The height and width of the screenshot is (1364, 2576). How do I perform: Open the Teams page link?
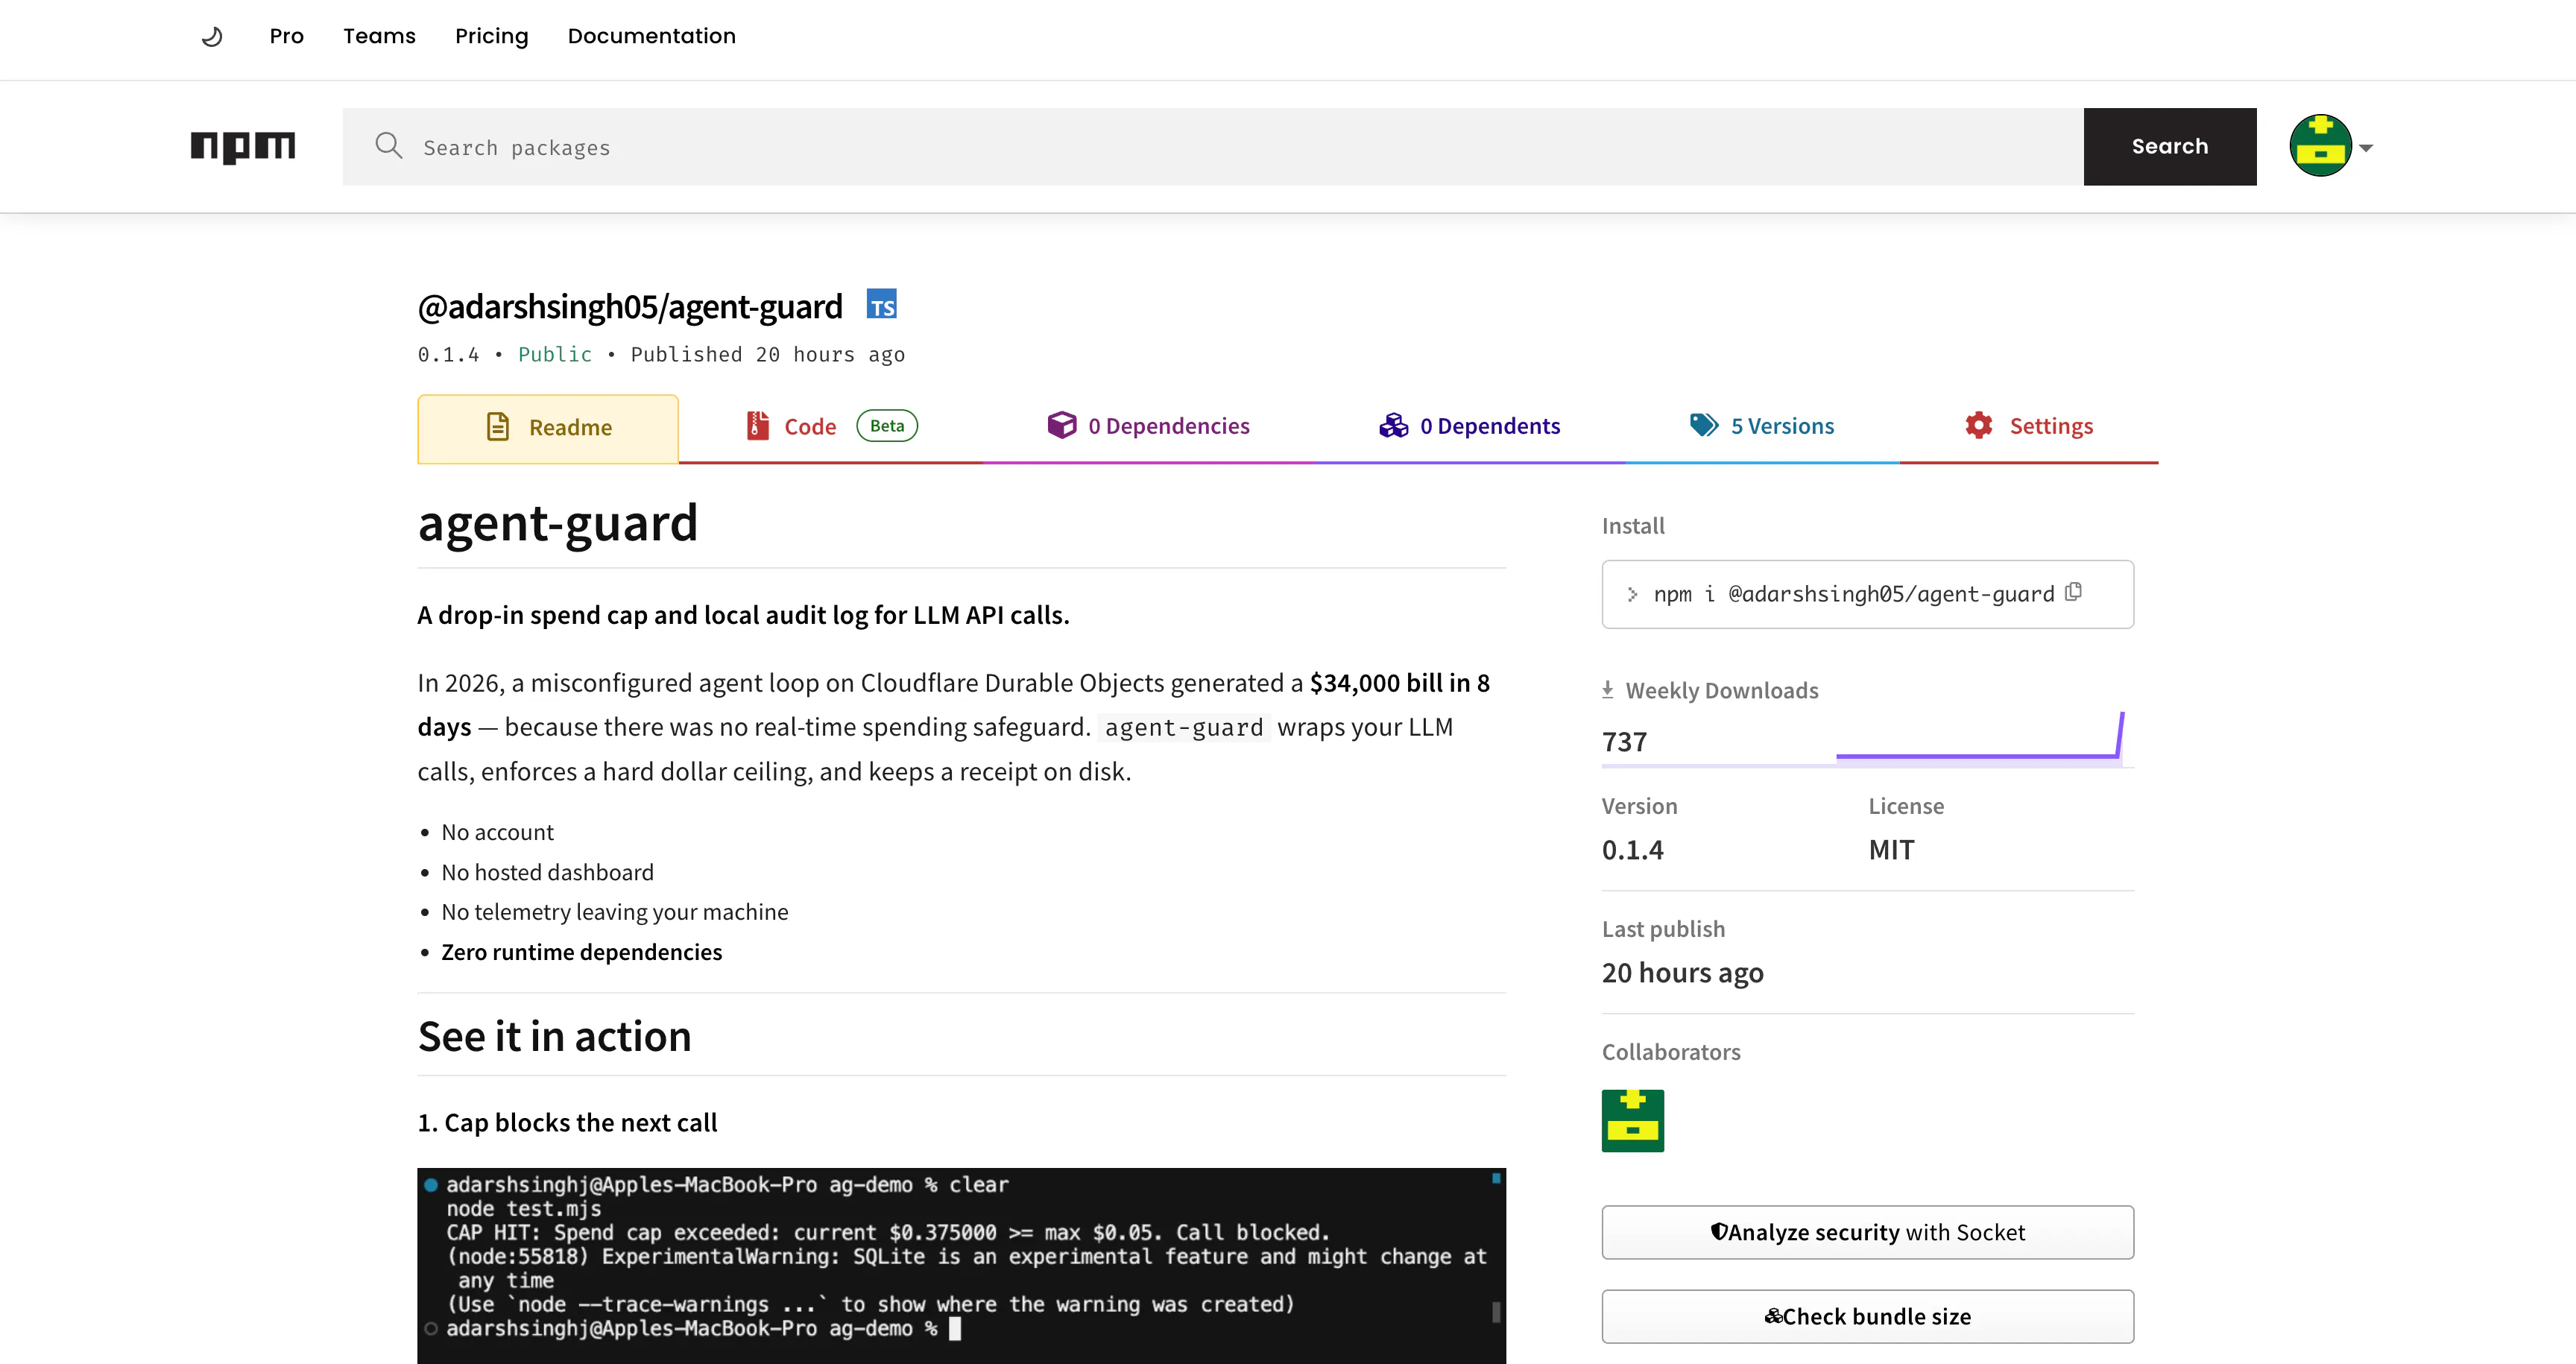coord(379,36)
